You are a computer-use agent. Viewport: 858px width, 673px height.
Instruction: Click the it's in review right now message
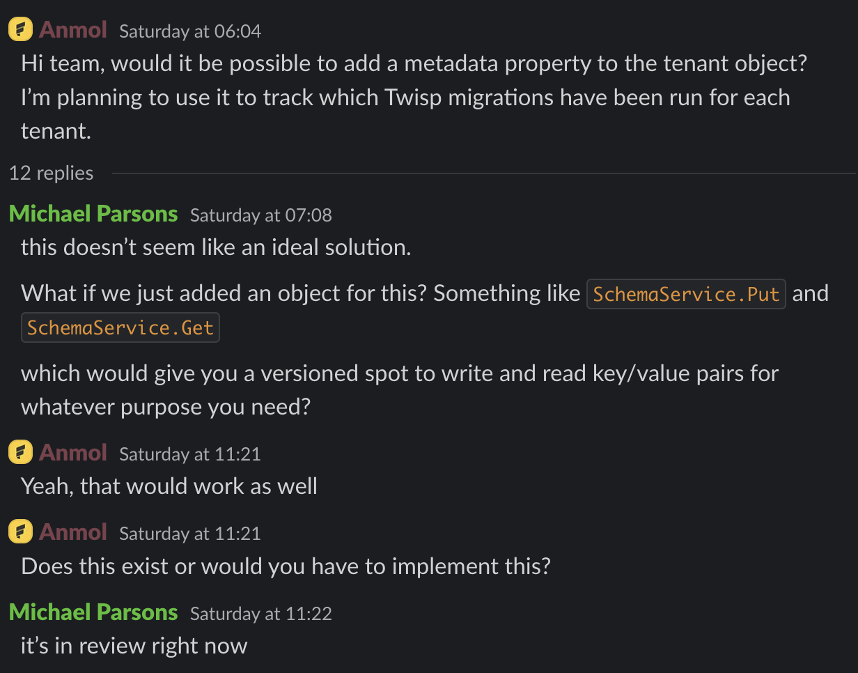click(x=134, y=646)
